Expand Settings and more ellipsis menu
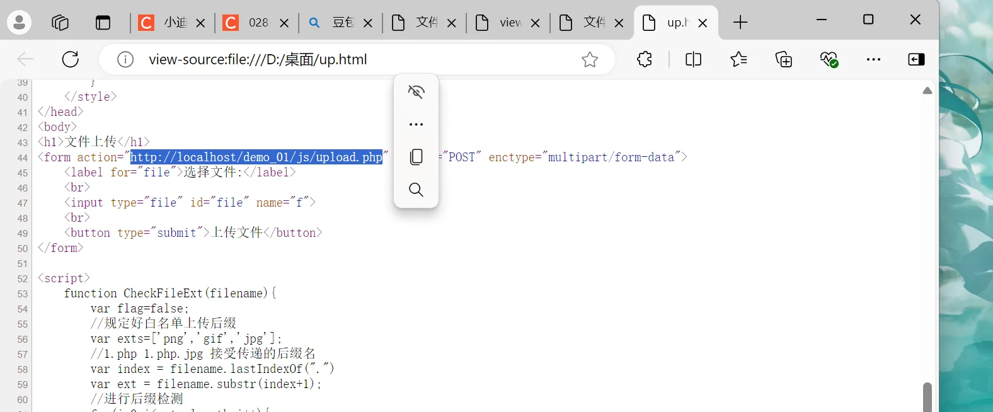The height and width of the screenshot is (412, 993). [x=873, y=59]
